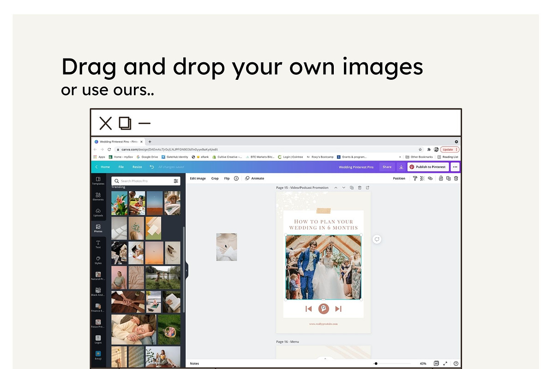Bookmark the page with the star icon

tap(420, 149)
